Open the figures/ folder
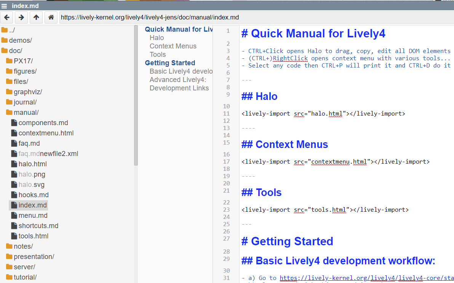Viewport: 454px width, 283px height. pos(25,71)
